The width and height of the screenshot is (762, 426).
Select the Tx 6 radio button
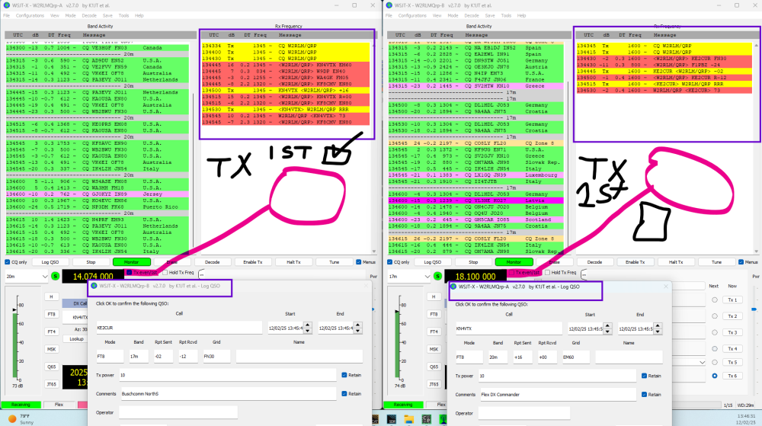click(715, 376)
